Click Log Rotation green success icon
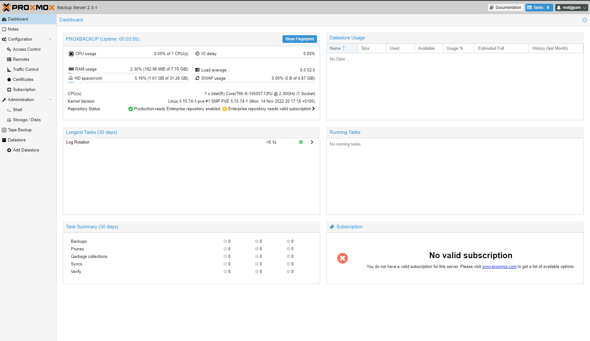Screen dimensions: 590x341 (x=301, y=142)
